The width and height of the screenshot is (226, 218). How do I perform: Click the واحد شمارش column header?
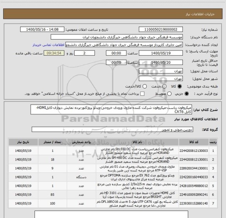[81, 142]
